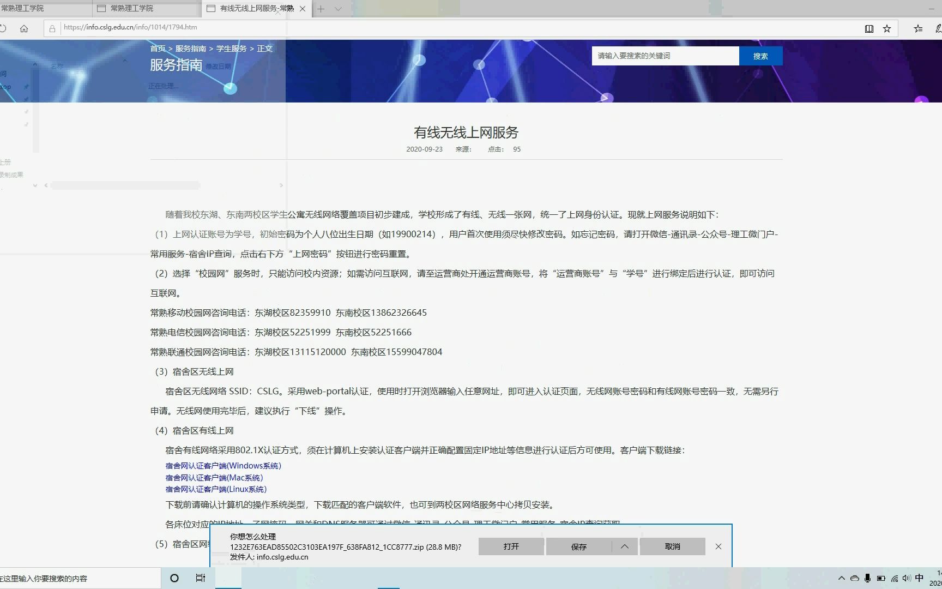The width and height of the screenshot is (942, 589).
Task: Click the OneDrive cloud tray icon
Action: tap(855, 578)
